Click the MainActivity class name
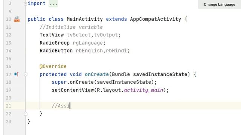 [x=85, y=19]
